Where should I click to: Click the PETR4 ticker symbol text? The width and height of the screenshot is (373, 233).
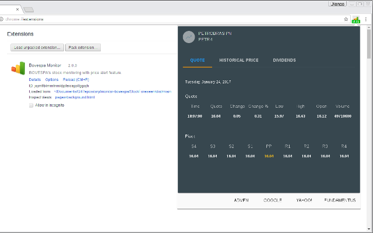click(205, 40)
